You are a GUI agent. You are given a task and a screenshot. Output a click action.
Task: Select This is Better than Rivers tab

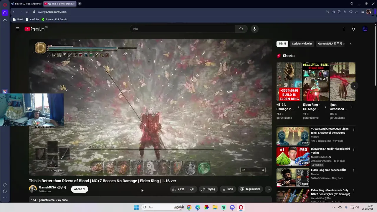[60, 4]
